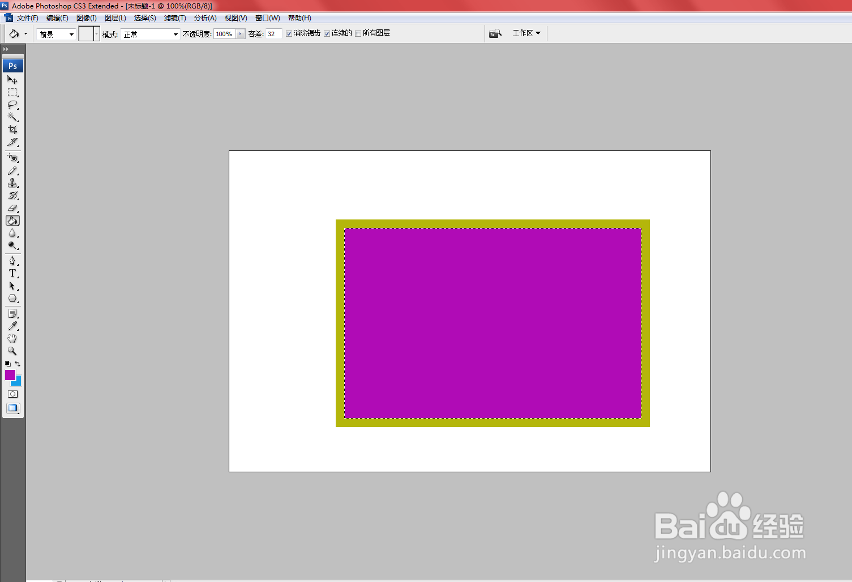Reset default foreground and background colors
The width and height of the screenshot is (852, 582).
coord(7,364)
